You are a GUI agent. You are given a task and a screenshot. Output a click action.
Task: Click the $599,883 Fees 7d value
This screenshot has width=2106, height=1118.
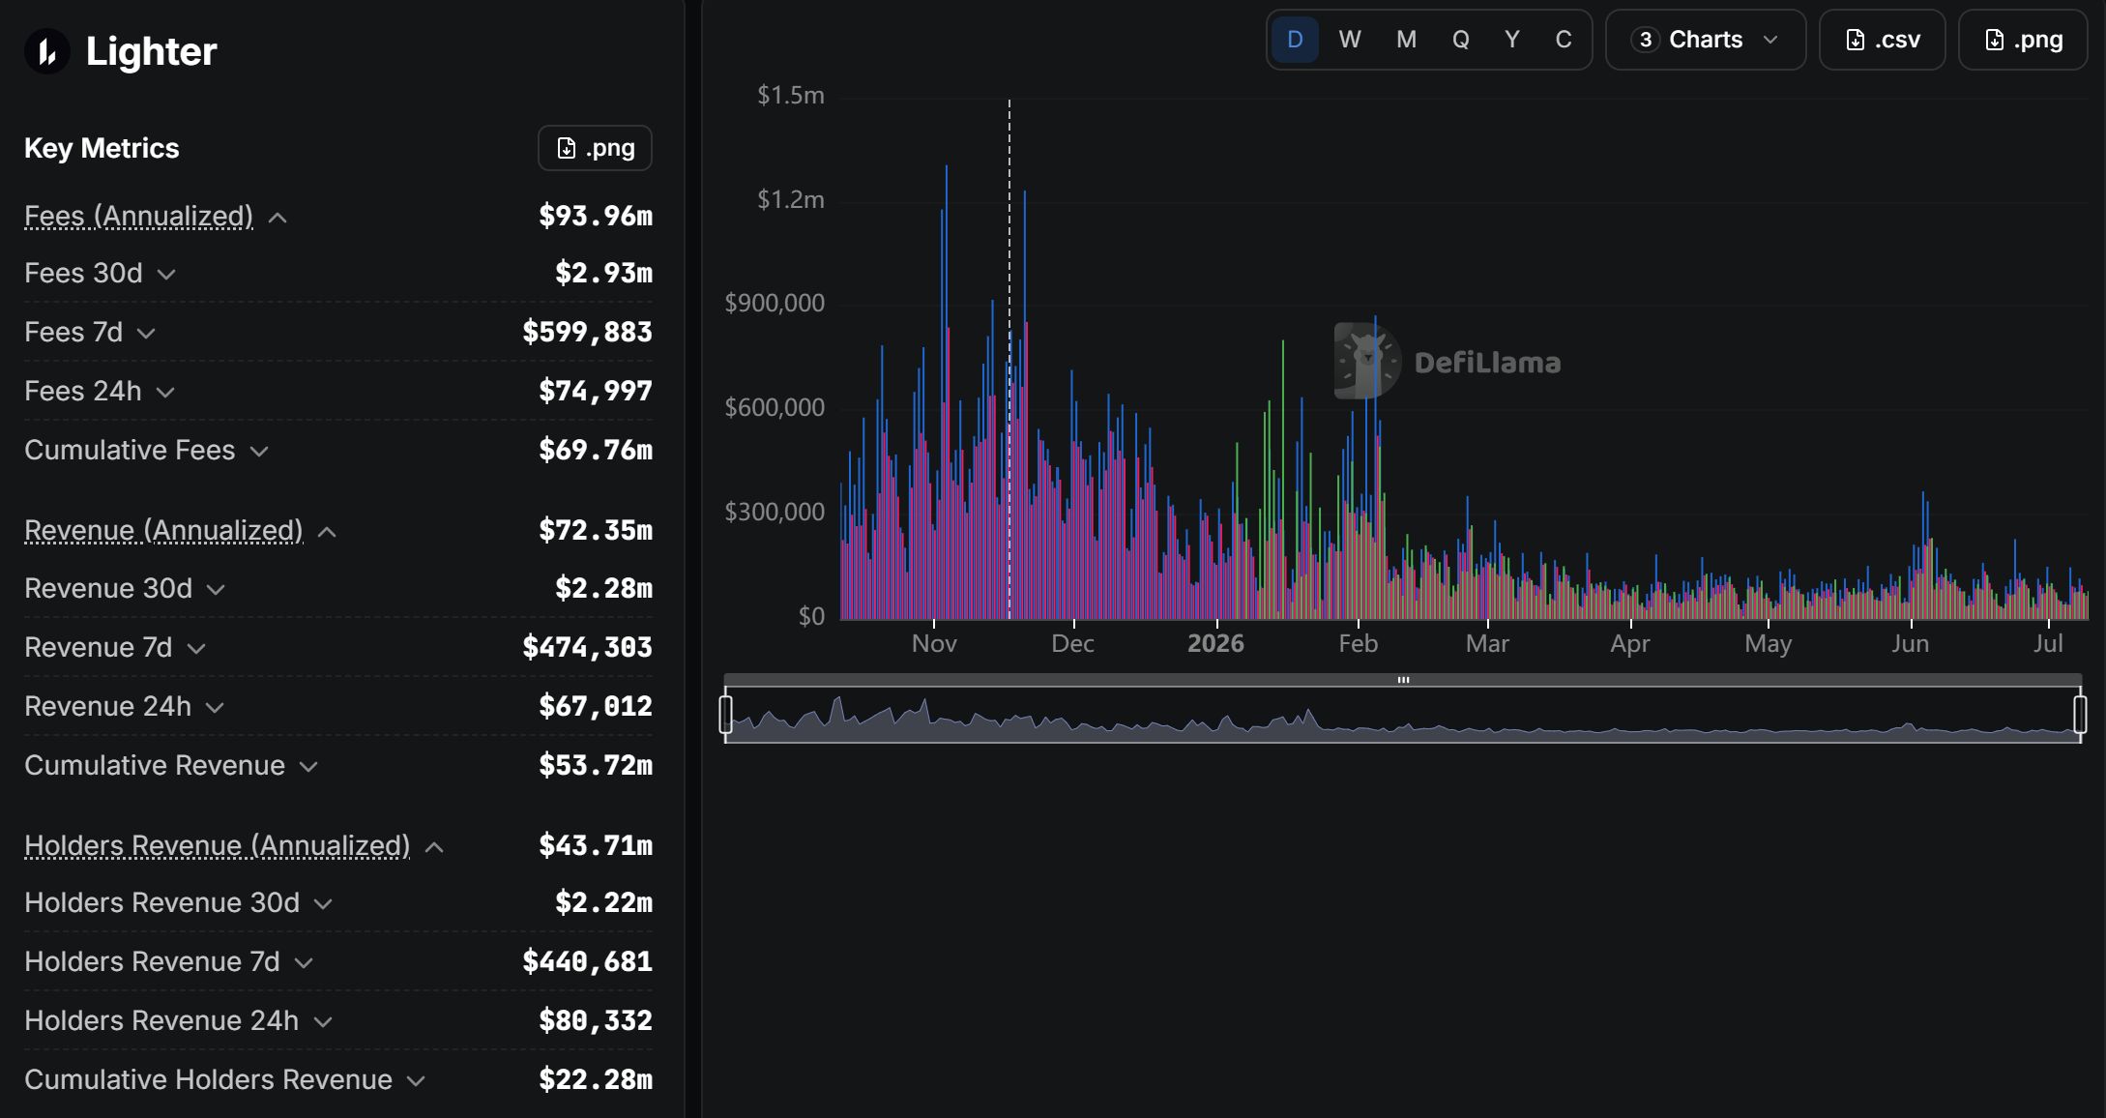point(587,333)
